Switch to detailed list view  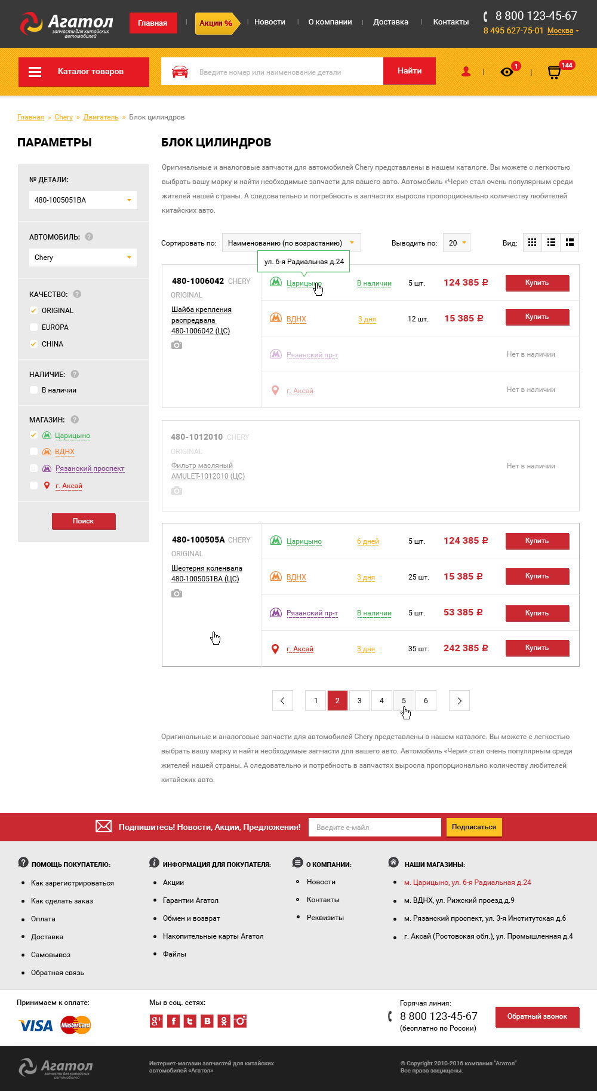click(570, 243)
